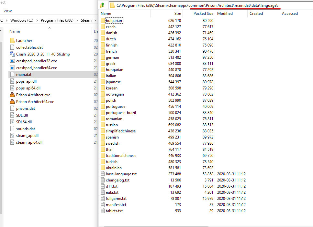Click the 7-Zip horizontal scrollbar
Image resolution: width=313 pixels, height=227 pixels.
pos(156,226)
